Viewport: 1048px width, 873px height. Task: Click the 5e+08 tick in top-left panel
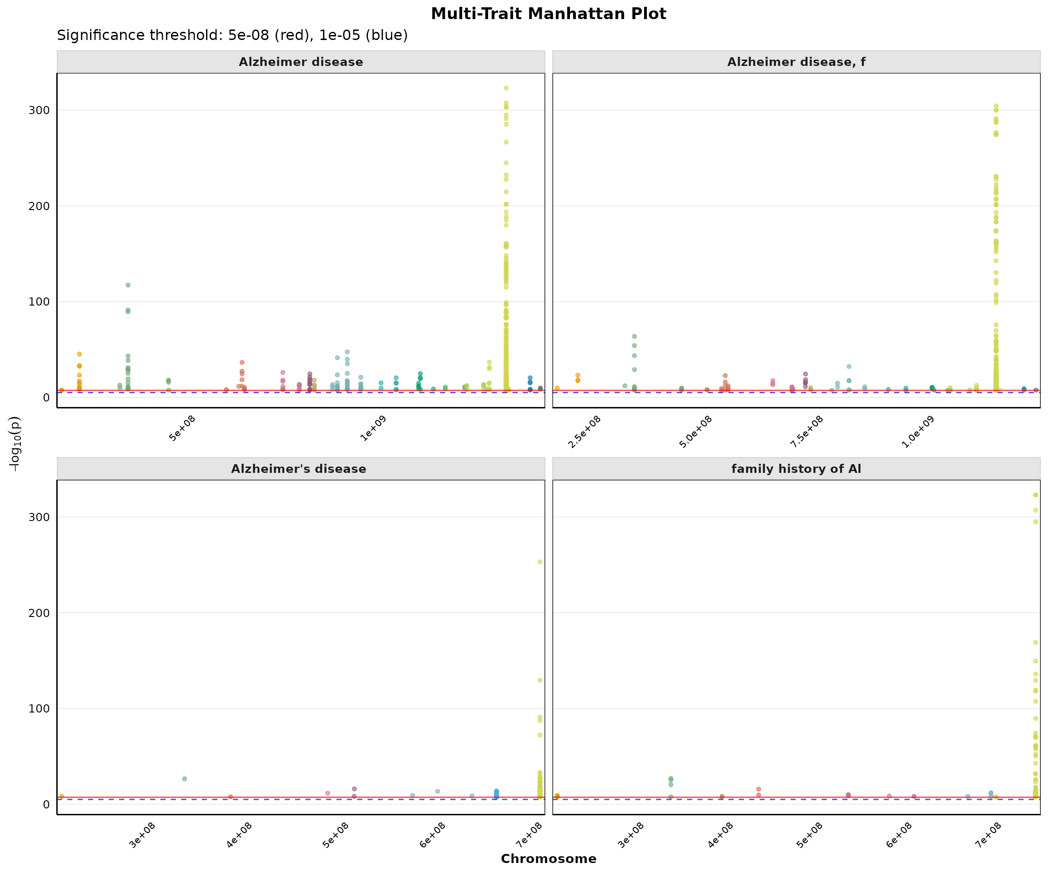(x=182, y=428)
